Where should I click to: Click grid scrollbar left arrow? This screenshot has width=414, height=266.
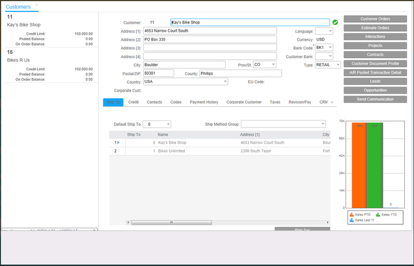(x=128, y=222)
